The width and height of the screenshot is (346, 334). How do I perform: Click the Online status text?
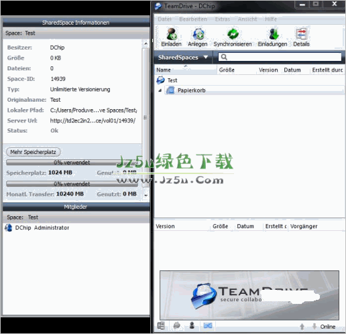328,327
